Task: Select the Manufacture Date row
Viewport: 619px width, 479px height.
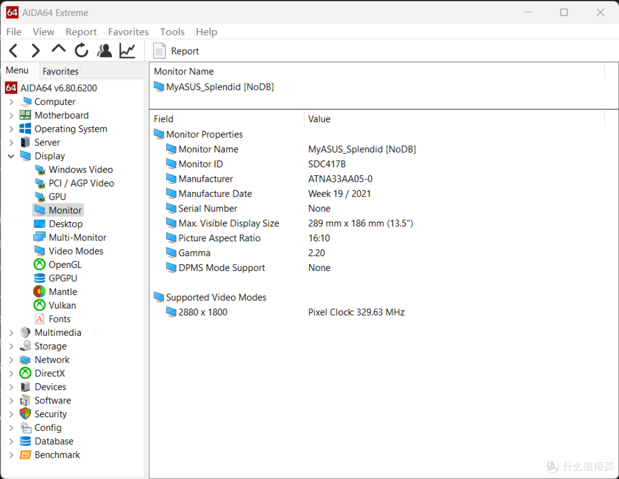Action: click(x=379, y=194)
